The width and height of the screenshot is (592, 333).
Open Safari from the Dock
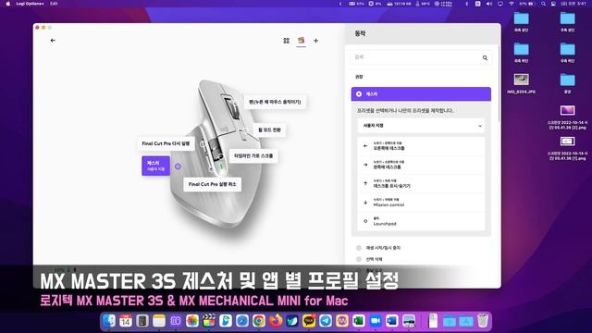[x=242, y=321]
